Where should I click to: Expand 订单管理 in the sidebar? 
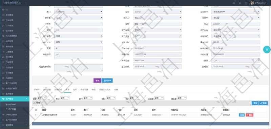15,52
